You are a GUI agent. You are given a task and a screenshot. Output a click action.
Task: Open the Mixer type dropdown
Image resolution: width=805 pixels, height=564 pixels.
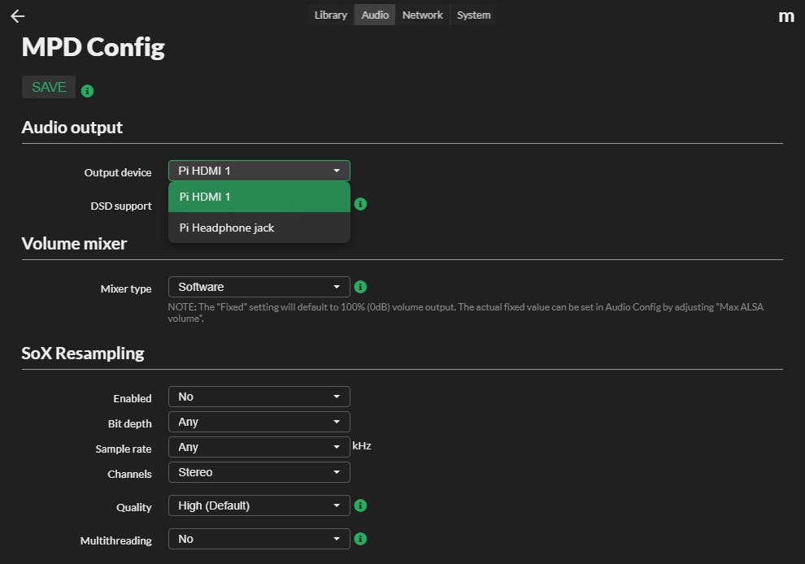(x=259, y=287)
